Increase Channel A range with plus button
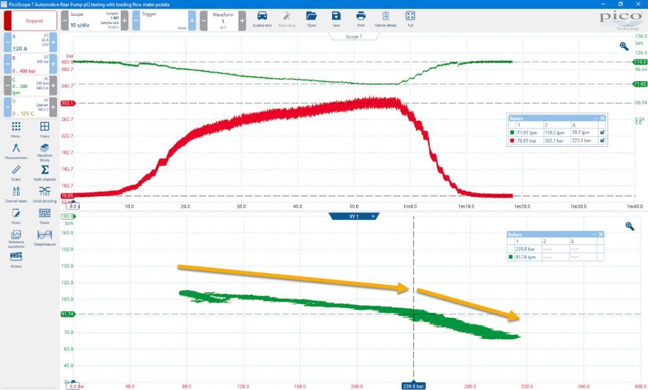The width and height of the screenshot is (648, 390). coord(53,42)
